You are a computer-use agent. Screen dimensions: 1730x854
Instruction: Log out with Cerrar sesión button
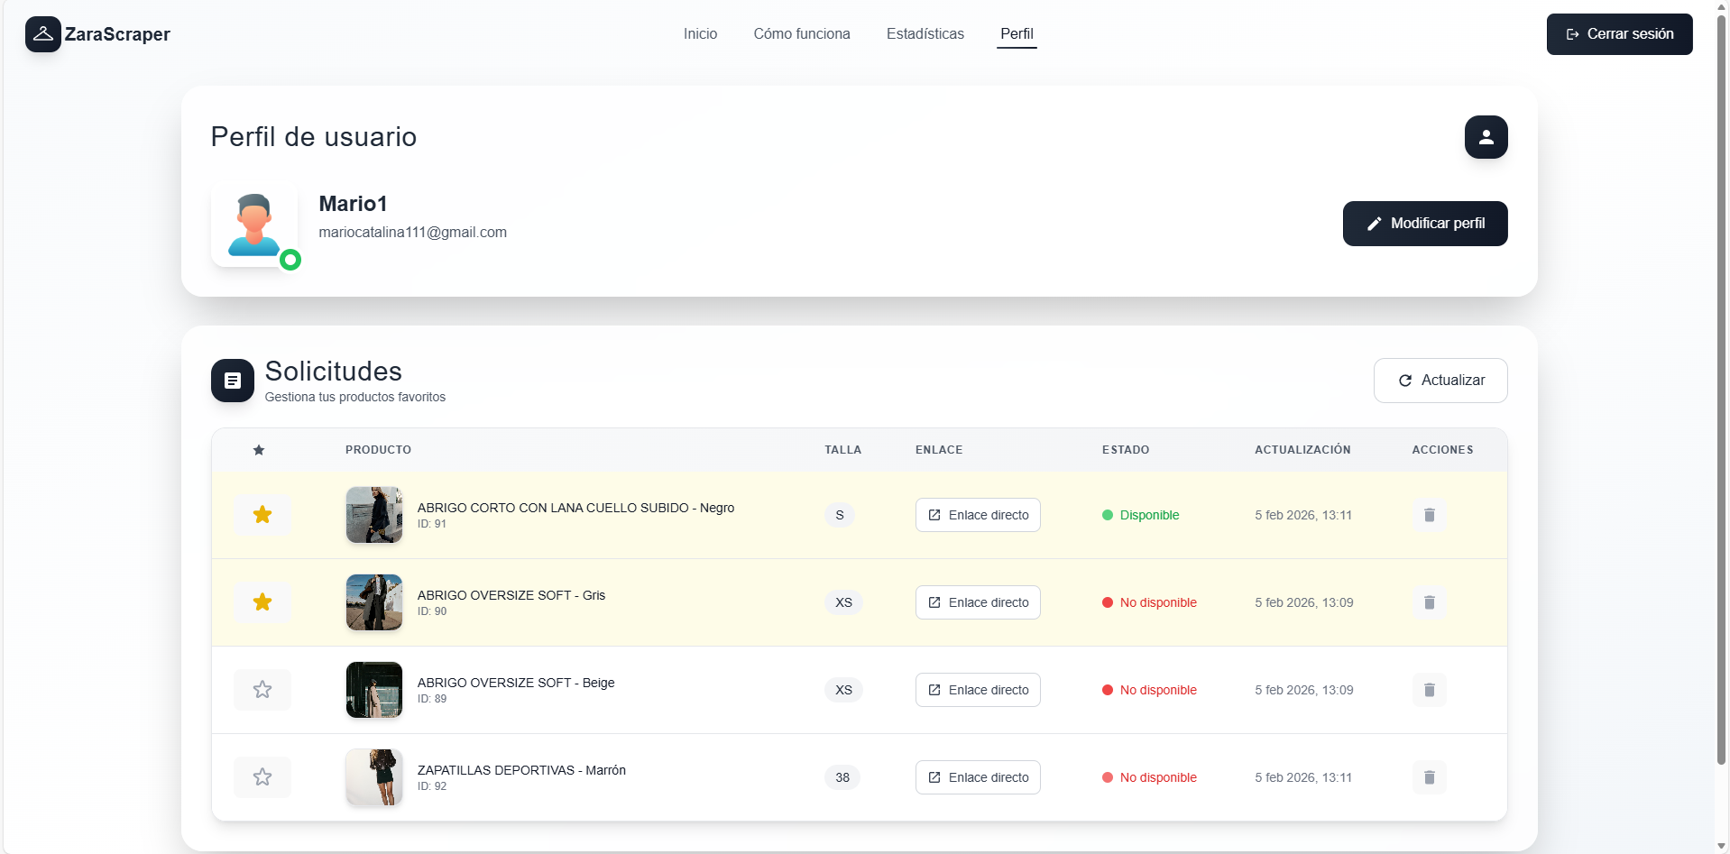pyautogui.click(x=1619, y=34)
